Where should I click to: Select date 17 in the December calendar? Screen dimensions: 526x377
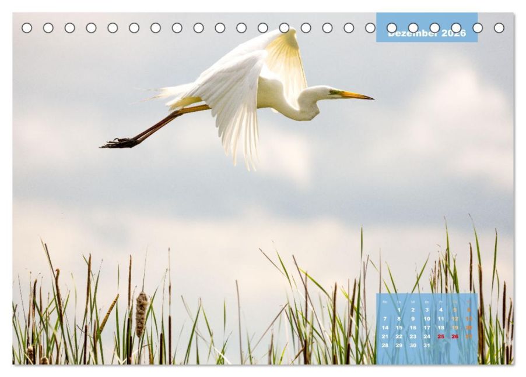point(427,328)
